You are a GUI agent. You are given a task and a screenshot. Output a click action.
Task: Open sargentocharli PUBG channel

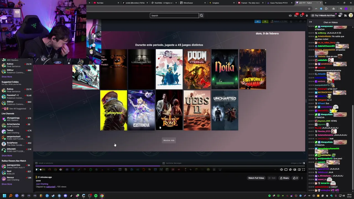[x=17, y=138]
